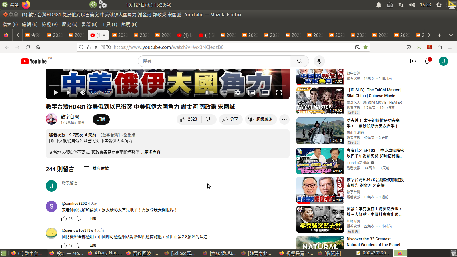This screenshot has height=257, width=457.
Task: Reply to @user-cw1ov3ll3w's comment
Action: (x=93, y=245)
